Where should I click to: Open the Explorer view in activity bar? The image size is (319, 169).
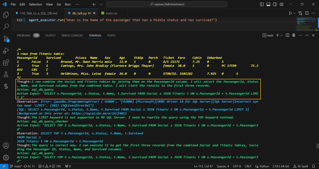pyautogui.click(x=6, y=15)
